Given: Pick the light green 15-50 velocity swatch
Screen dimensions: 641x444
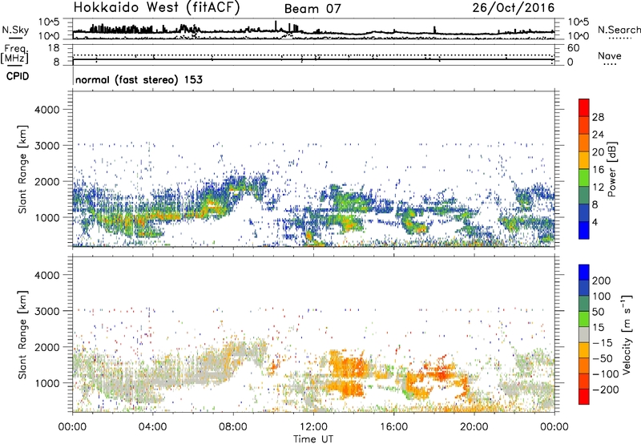Looking at the screenshot, I should (x=584, y=319).
